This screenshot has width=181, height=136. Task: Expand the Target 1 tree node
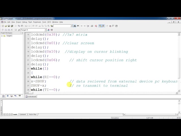click(x=2, y=36)
